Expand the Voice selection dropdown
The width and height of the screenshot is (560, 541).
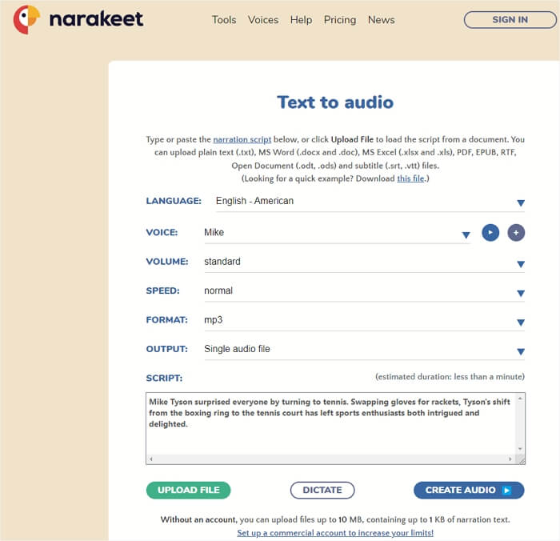(466, 234)
